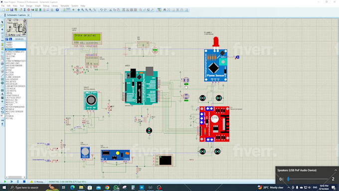Select the arrow Selection Mode tool

pos(2,22)
